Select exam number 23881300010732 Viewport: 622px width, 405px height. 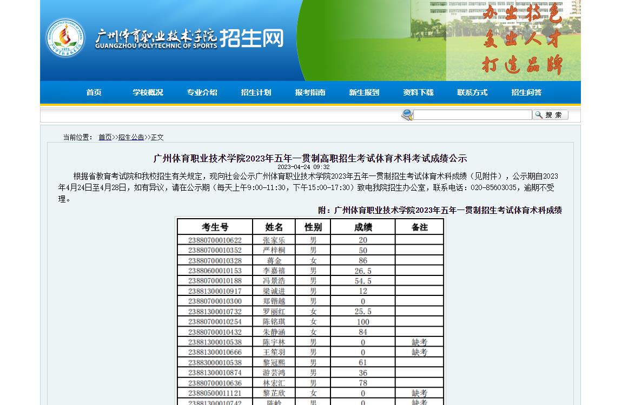tap(215, 312)
